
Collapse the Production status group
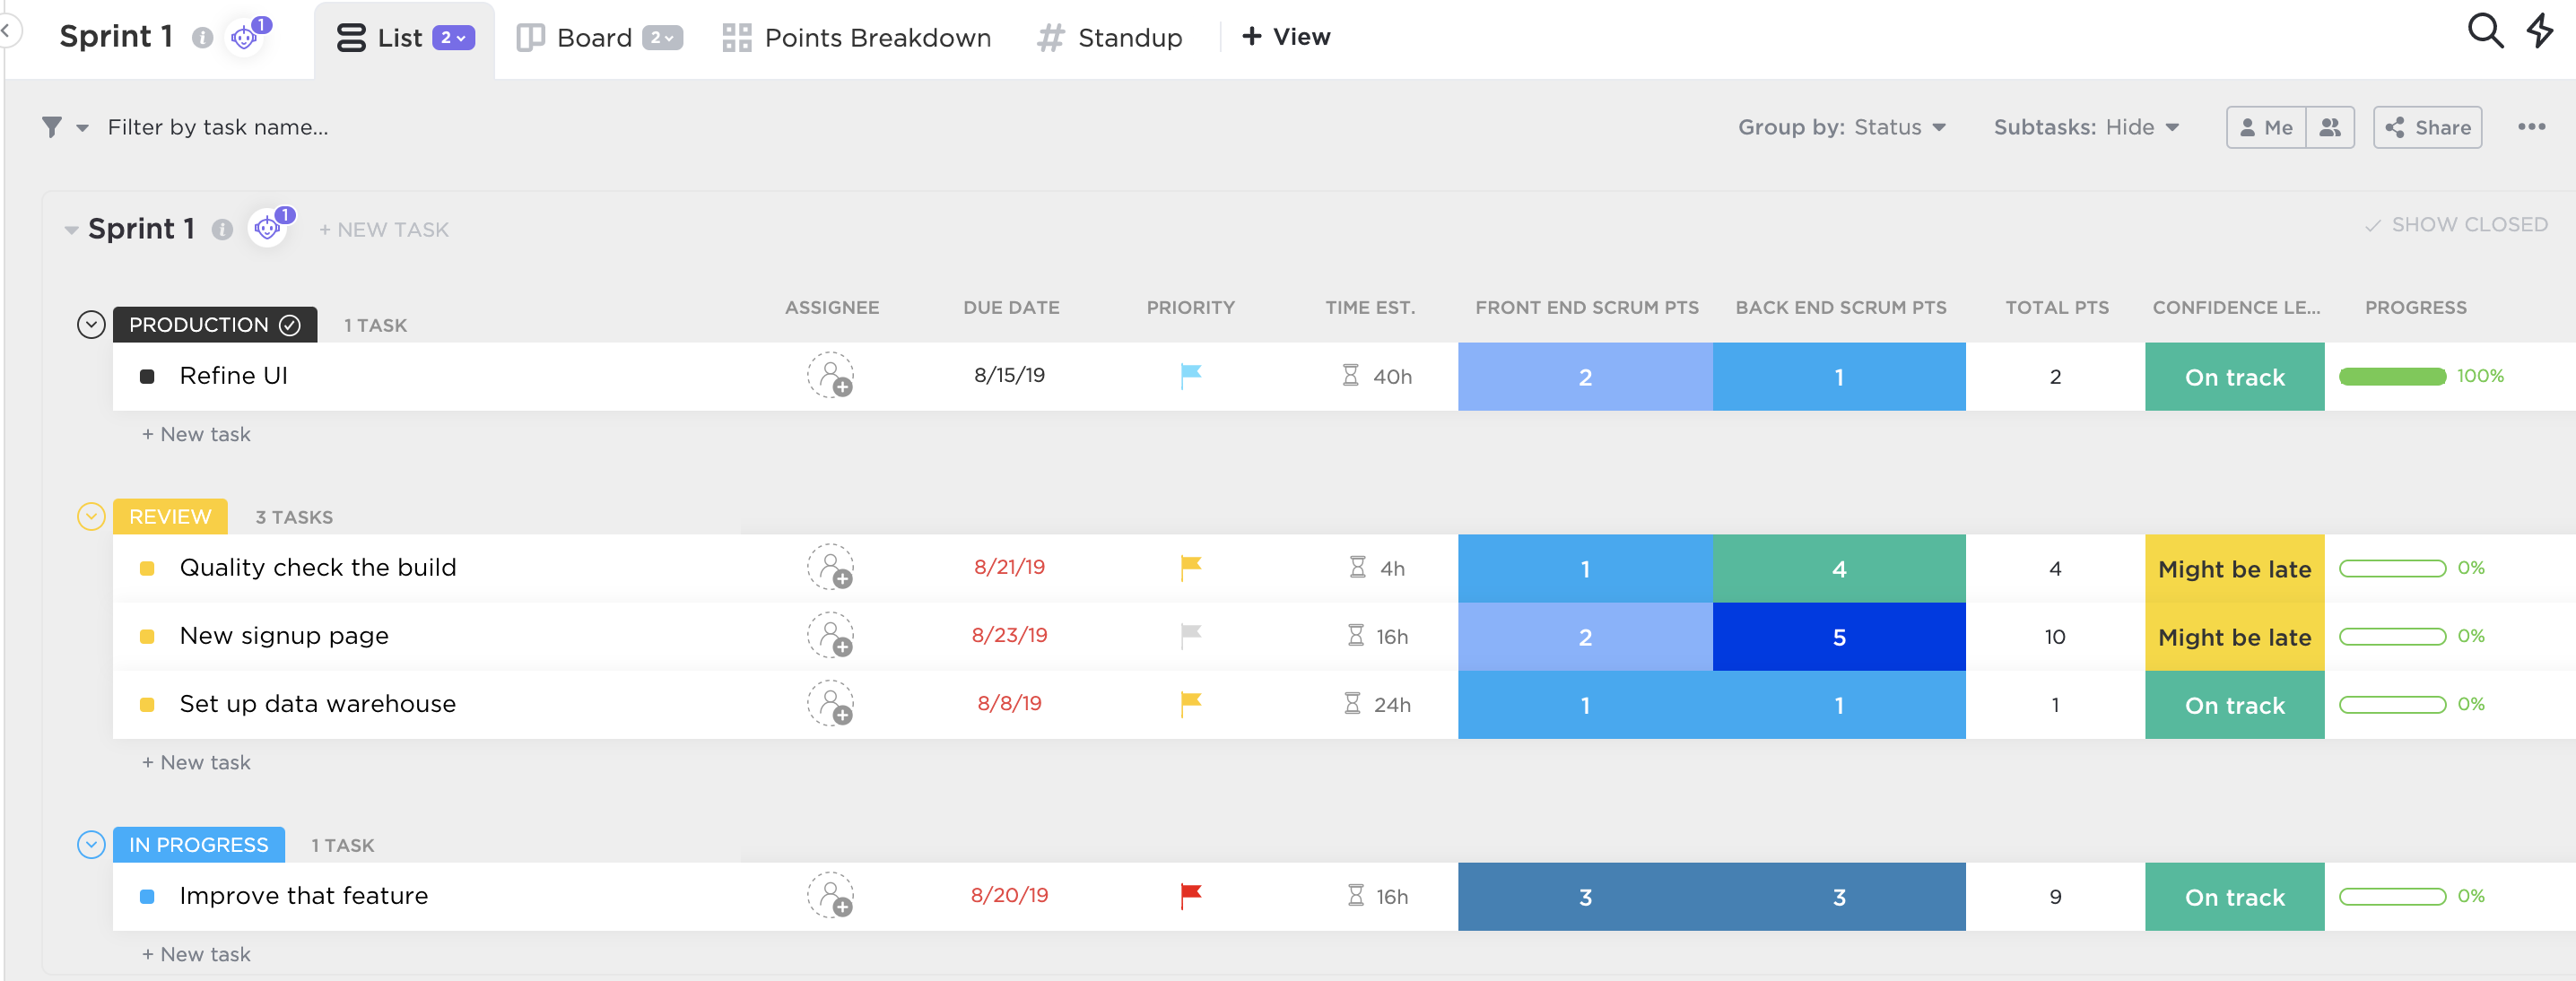pyautogui.click(x=91, y=325)
